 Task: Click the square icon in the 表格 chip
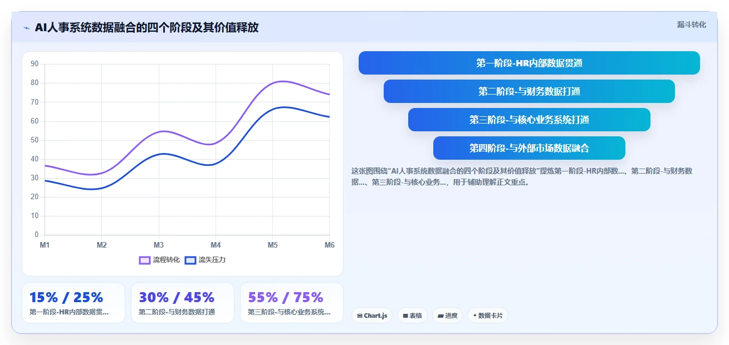pyautogui.click(x=405, y=316)
